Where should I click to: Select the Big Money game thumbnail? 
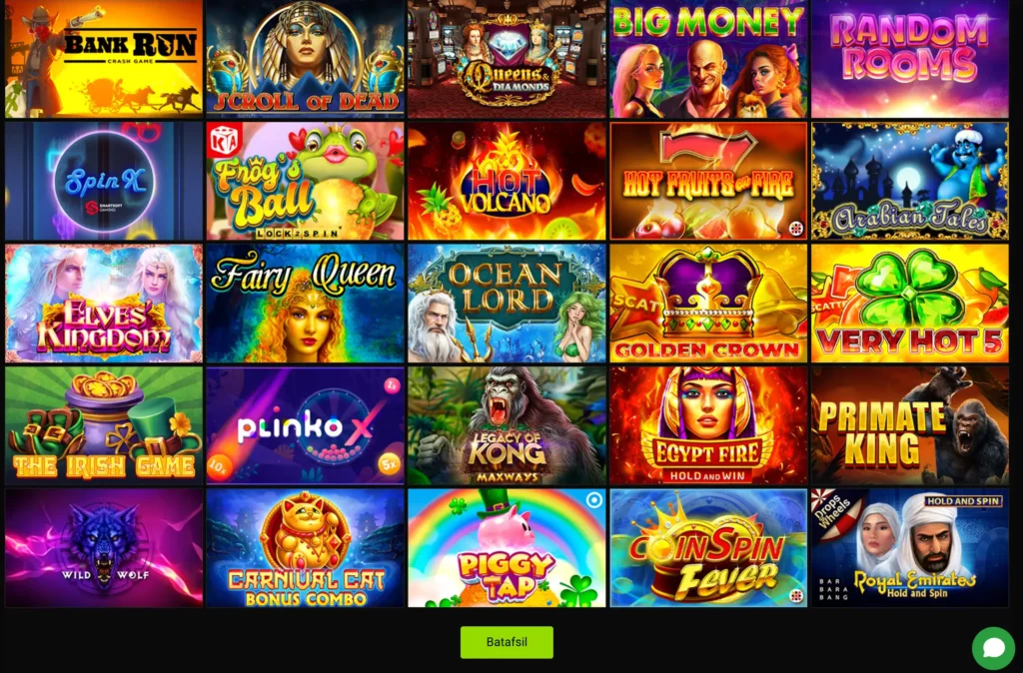pos(708,59)
